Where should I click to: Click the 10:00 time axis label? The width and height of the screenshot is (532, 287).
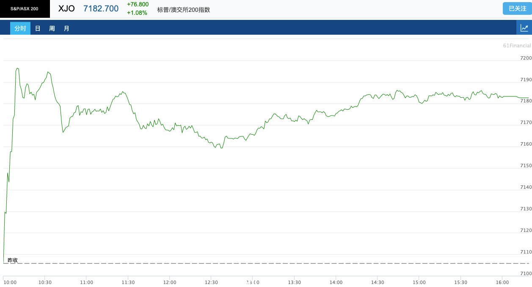point(10,282)
